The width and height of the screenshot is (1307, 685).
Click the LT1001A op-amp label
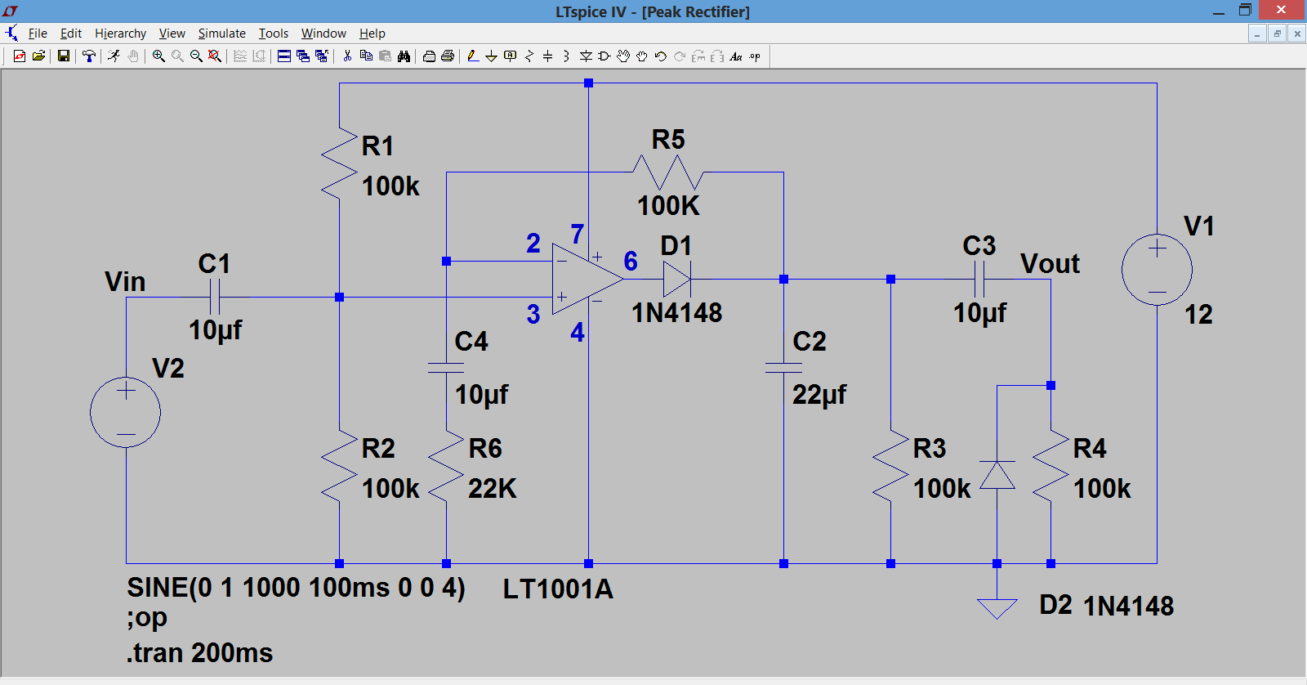click(558, 589)
